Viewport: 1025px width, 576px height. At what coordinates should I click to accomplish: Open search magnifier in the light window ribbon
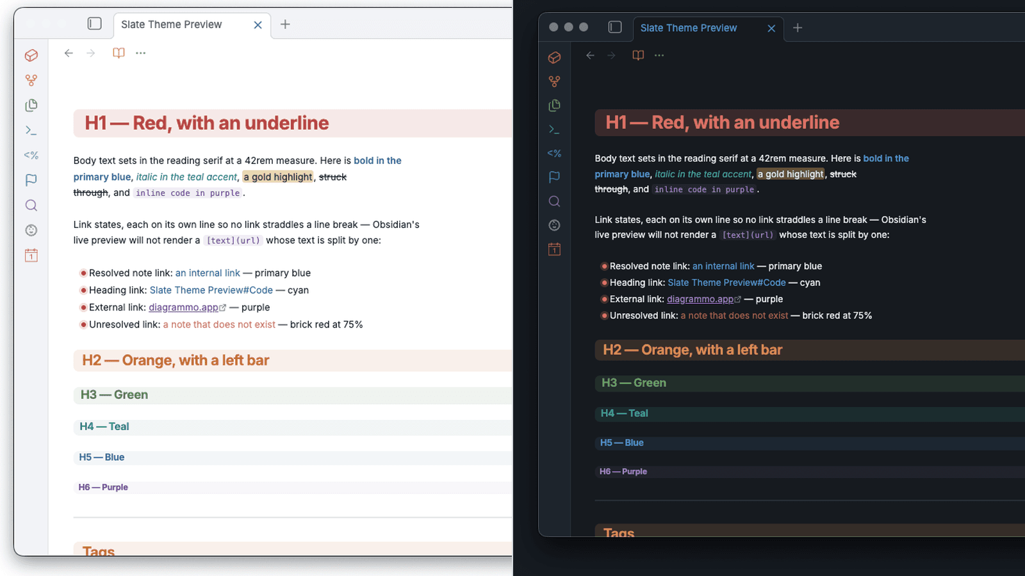pos(31,205)
